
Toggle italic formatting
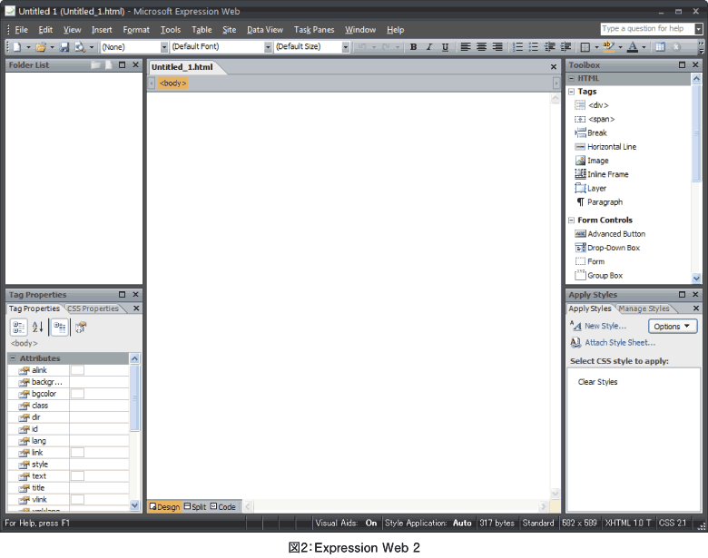[429, 46]
